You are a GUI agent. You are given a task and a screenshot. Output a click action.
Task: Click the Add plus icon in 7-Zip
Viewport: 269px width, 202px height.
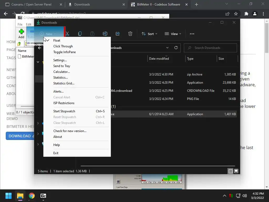(21, 34)
